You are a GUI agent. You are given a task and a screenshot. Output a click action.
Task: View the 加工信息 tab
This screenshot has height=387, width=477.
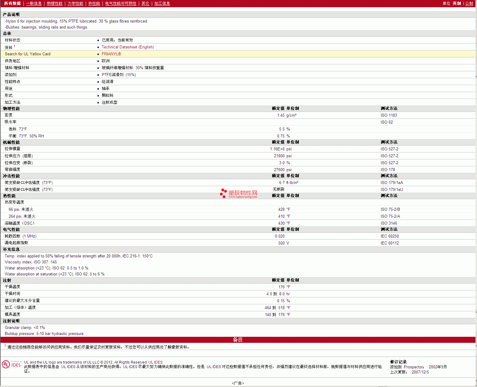pyautogui.click(x=162, y=4)
